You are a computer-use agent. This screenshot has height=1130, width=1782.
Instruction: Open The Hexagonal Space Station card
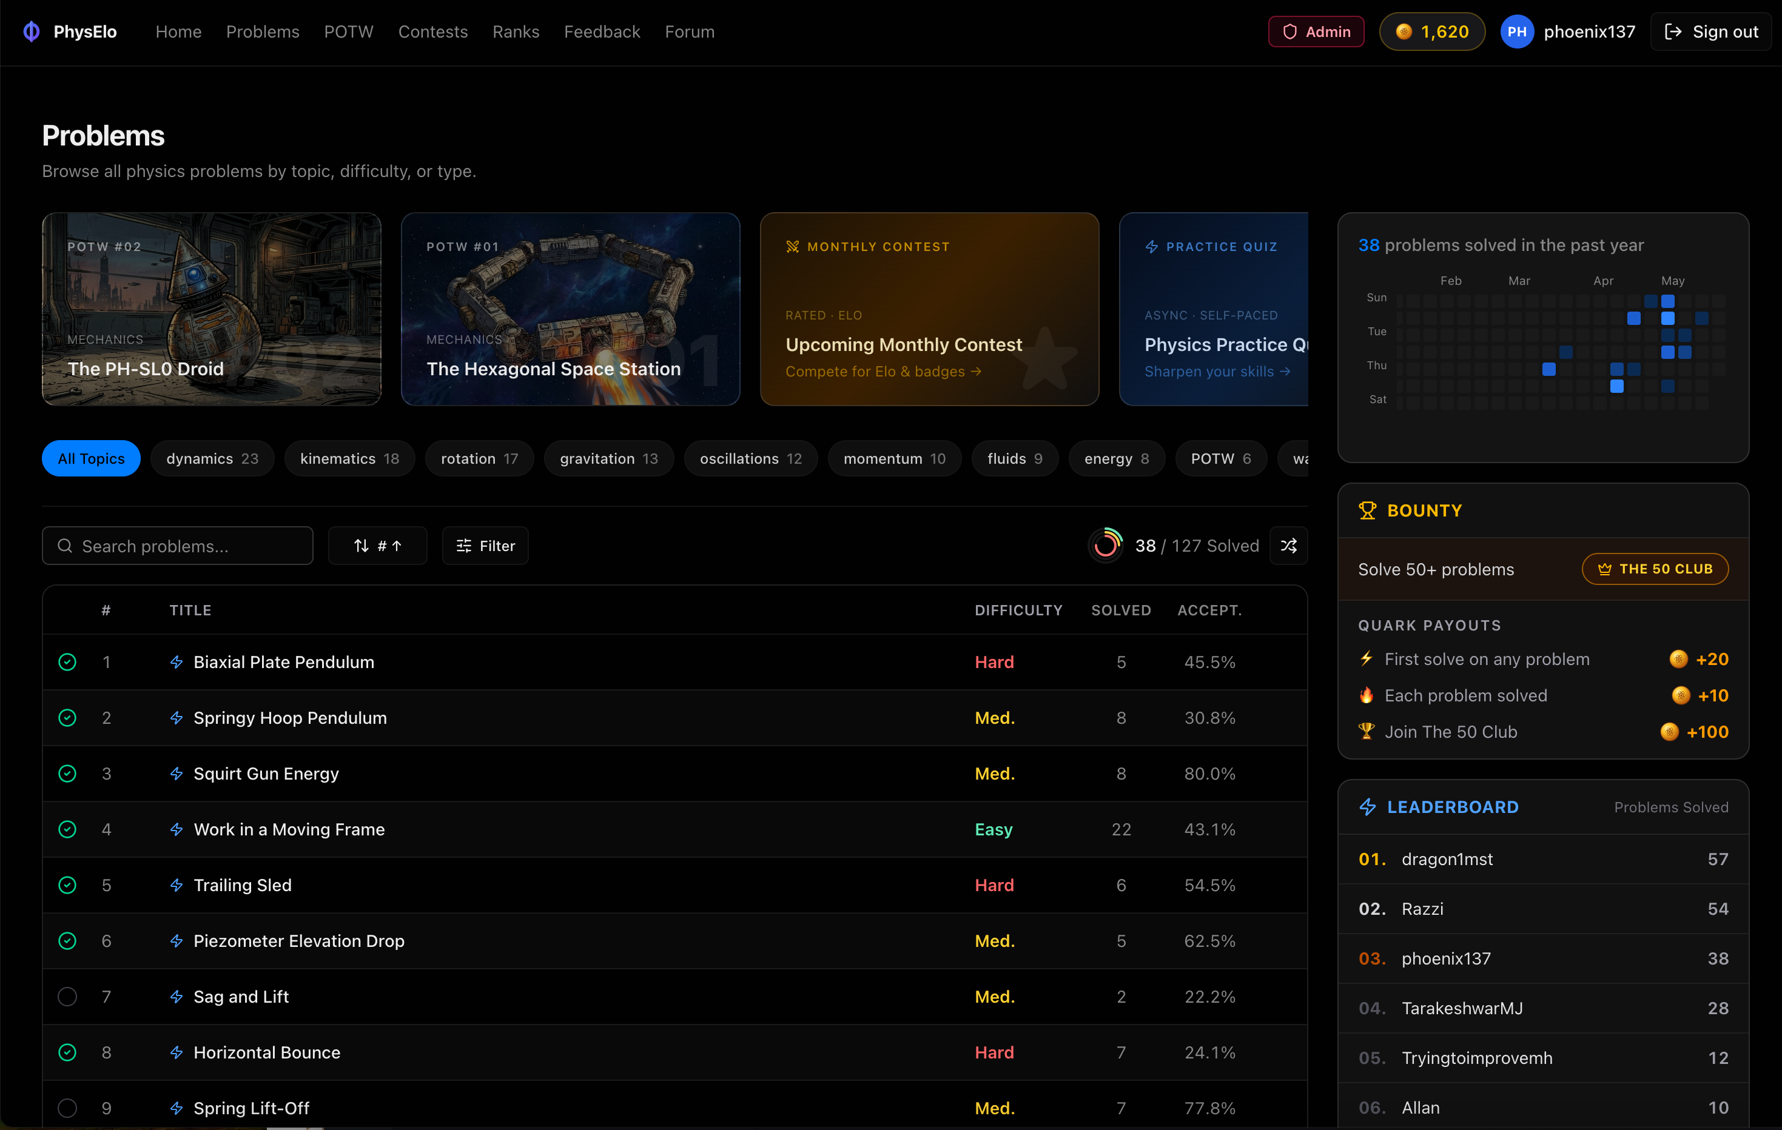coord(571,309)
